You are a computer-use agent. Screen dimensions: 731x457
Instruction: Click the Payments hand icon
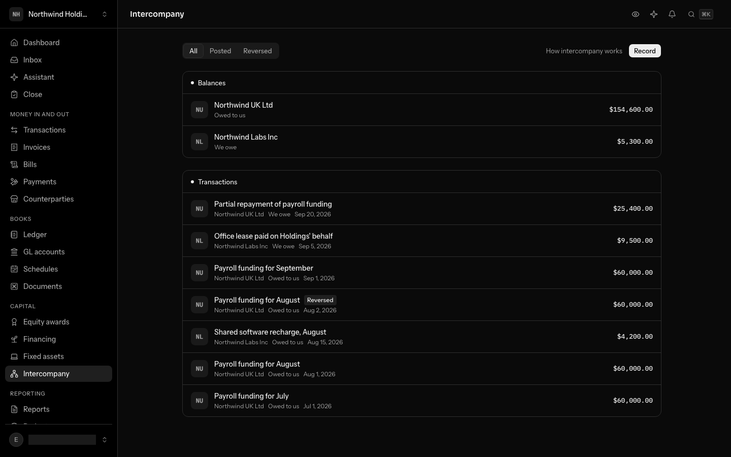pyautogui.click(x=14, y=182)
